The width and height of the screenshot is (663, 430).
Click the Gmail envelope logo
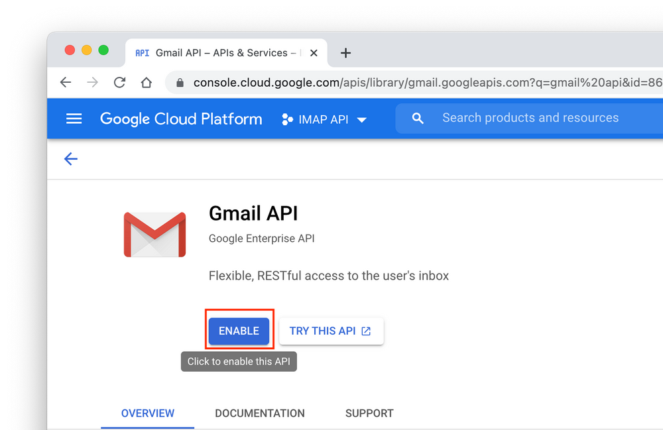point(154,235)
